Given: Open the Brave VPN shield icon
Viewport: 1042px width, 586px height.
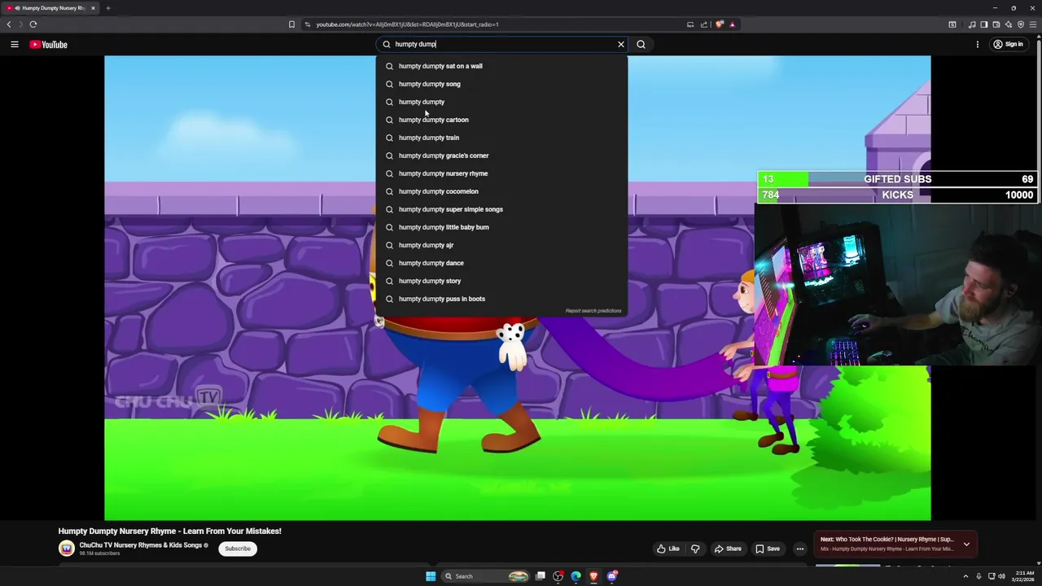Looking at the screenshot, I should 1021,24.
